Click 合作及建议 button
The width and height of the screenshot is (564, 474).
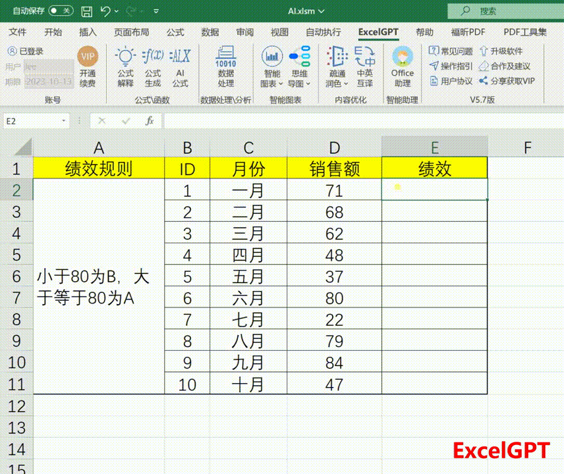(x=505, y=66)
